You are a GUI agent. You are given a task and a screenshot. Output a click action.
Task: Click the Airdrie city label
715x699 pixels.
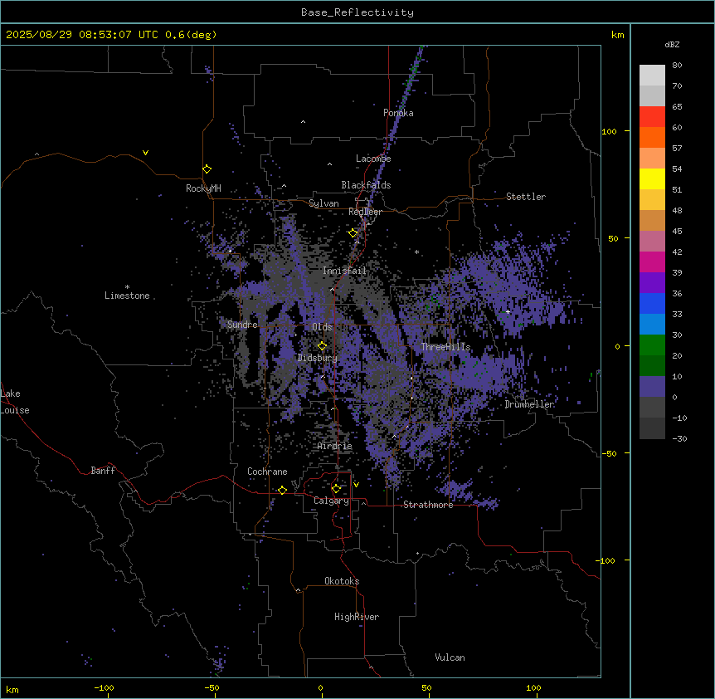(335, 447)
